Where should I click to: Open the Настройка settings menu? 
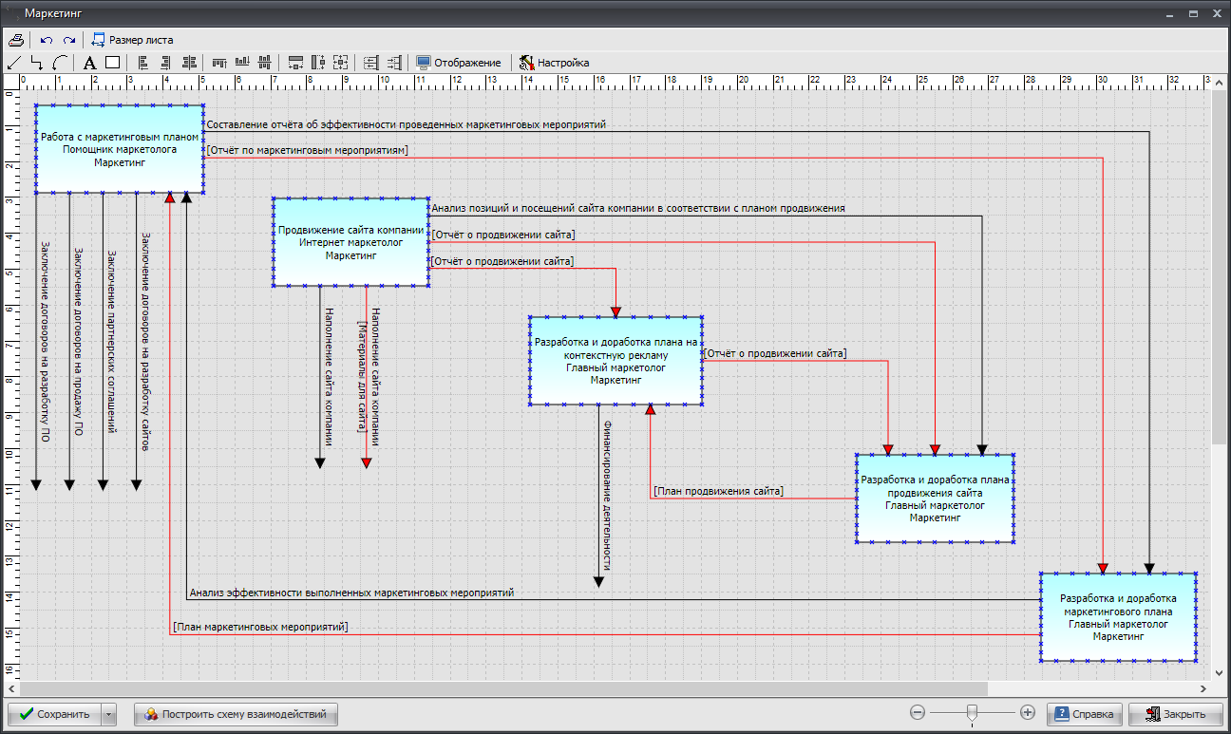point(554,63)
